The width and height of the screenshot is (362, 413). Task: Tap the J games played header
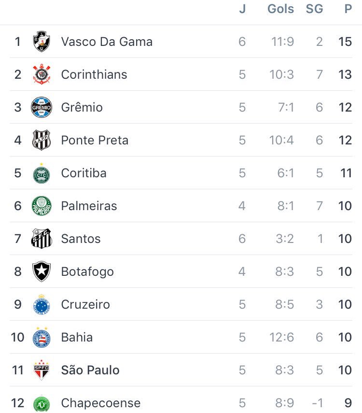coord(242,9)
